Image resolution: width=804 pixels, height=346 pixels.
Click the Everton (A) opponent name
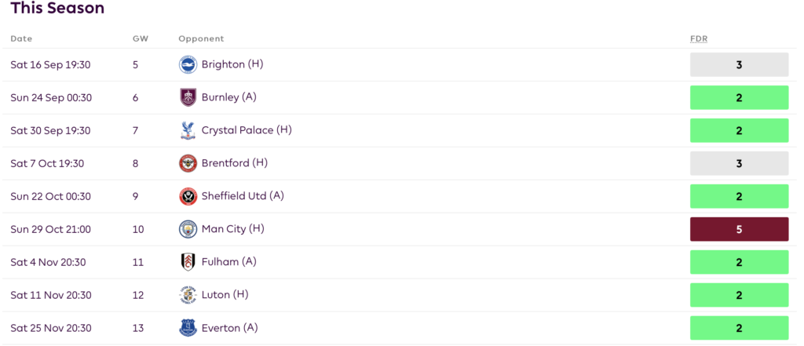[x=229, y=328]
